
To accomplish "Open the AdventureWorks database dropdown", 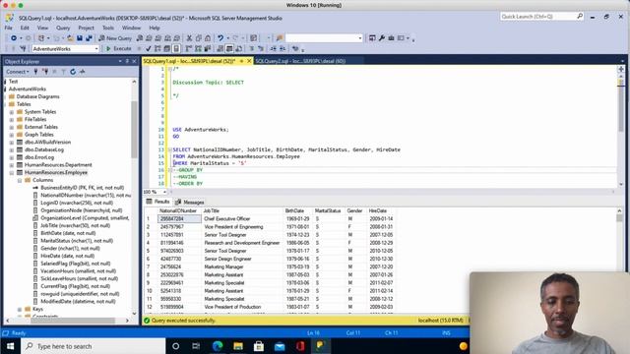I will (x=65, y=48).
